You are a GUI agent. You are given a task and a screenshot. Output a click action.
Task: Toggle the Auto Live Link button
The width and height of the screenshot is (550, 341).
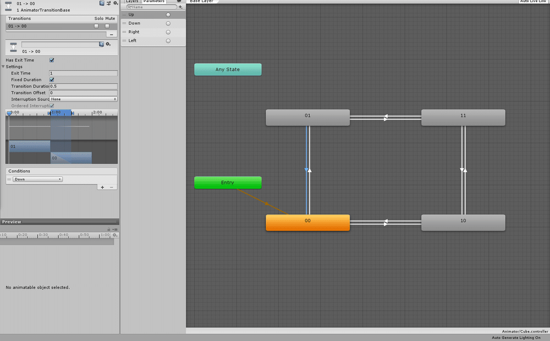pyautogui.click(x=533, y=1)
